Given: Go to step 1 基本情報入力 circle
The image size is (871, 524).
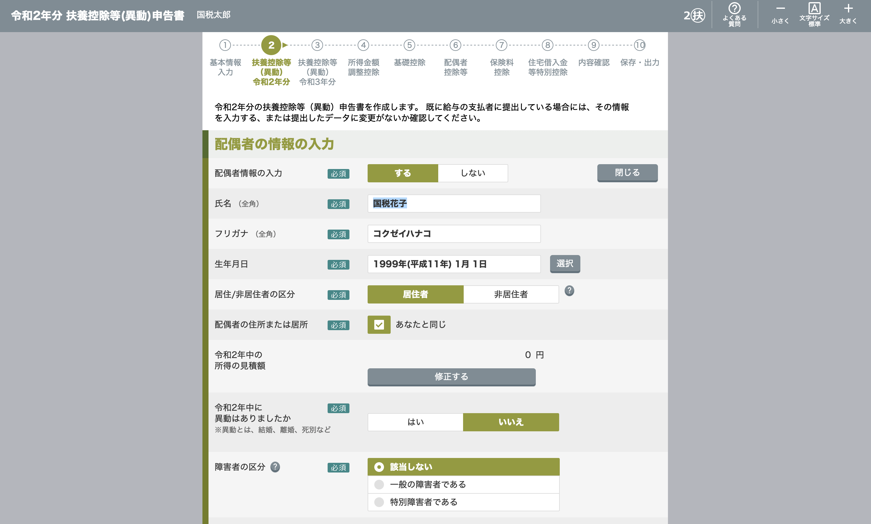Looking at the screenshot, I should point(225,45).
